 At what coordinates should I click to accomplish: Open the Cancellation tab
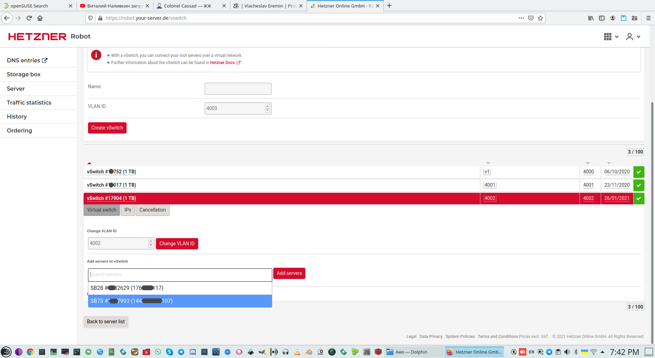pos(152,210)
